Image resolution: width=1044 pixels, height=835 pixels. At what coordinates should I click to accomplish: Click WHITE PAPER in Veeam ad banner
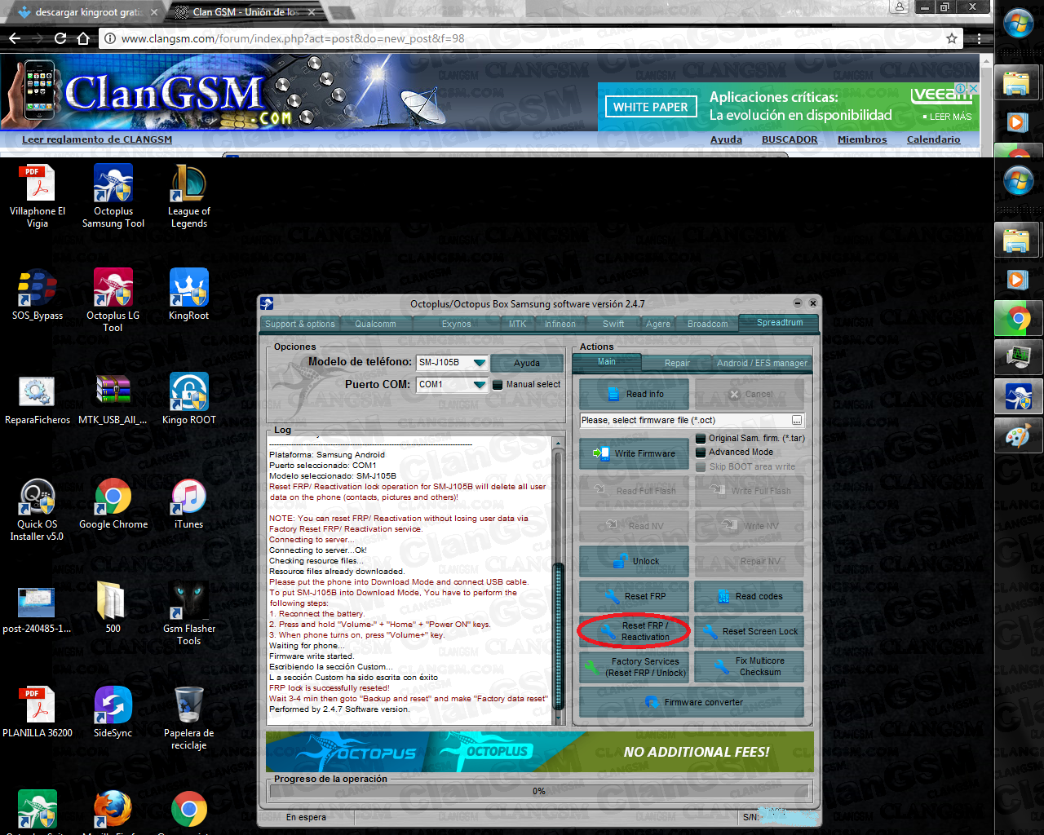coord(651,107)
